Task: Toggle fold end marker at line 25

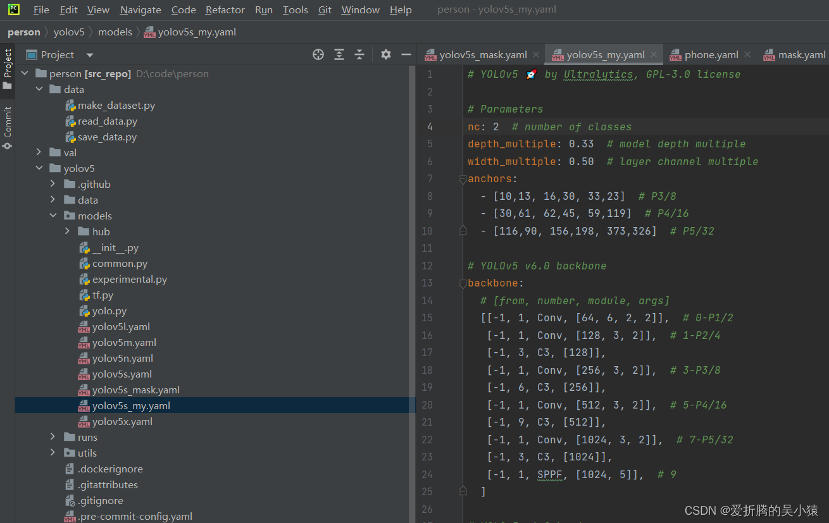Action: tap(463, 491)
